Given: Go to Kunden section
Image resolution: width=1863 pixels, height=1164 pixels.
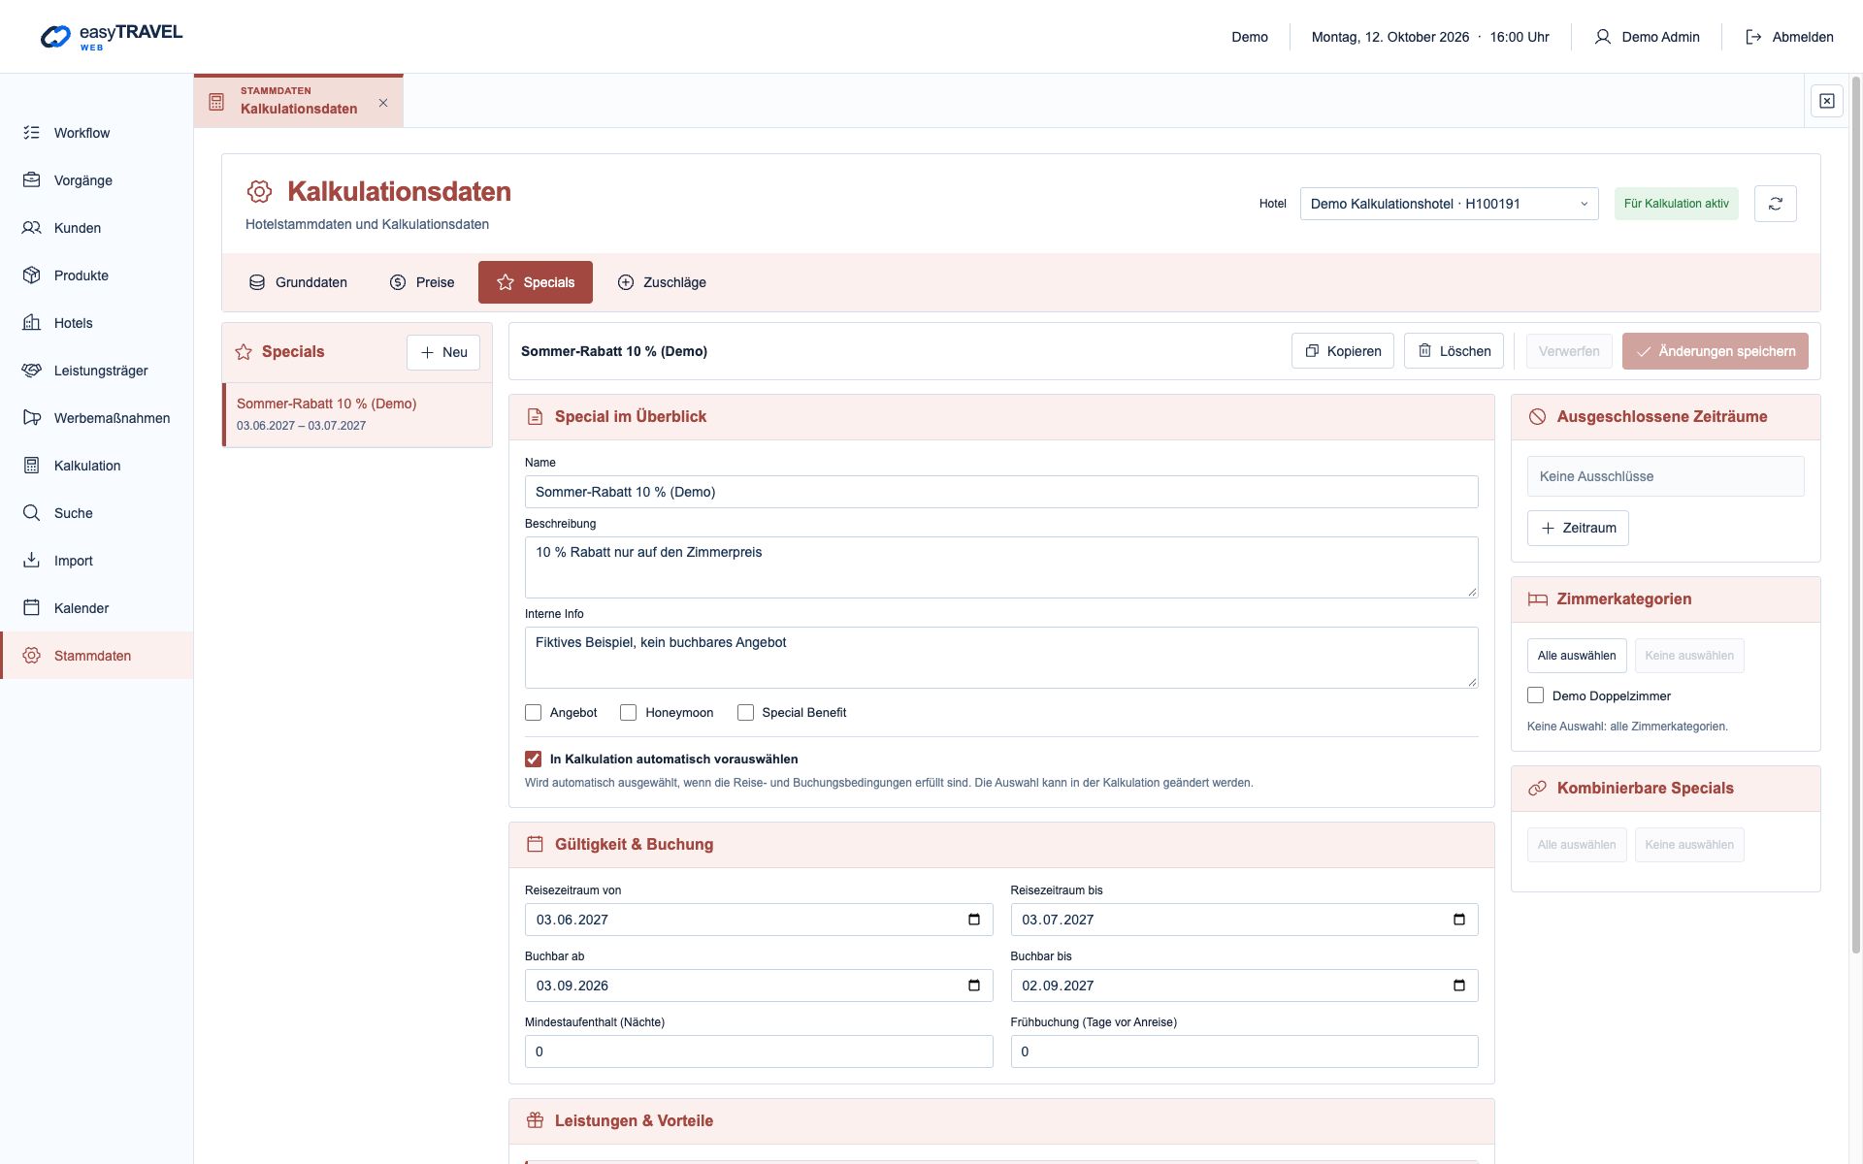Looking at the screenshot, I should coord(96,228).
